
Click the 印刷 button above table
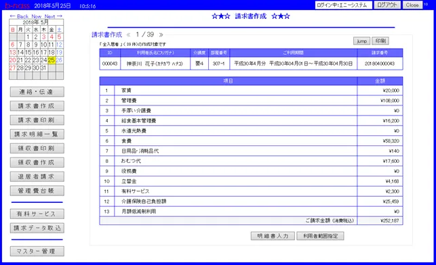380,41
